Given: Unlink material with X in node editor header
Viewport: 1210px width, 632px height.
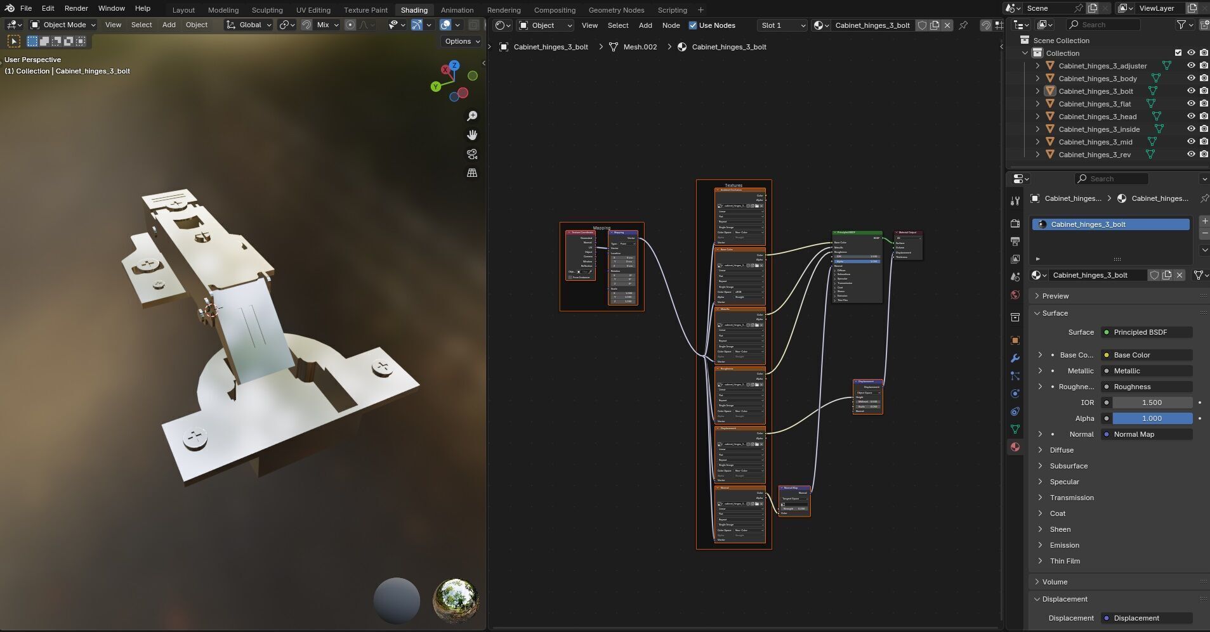Looking at the screenshot, I should point(947,25).
